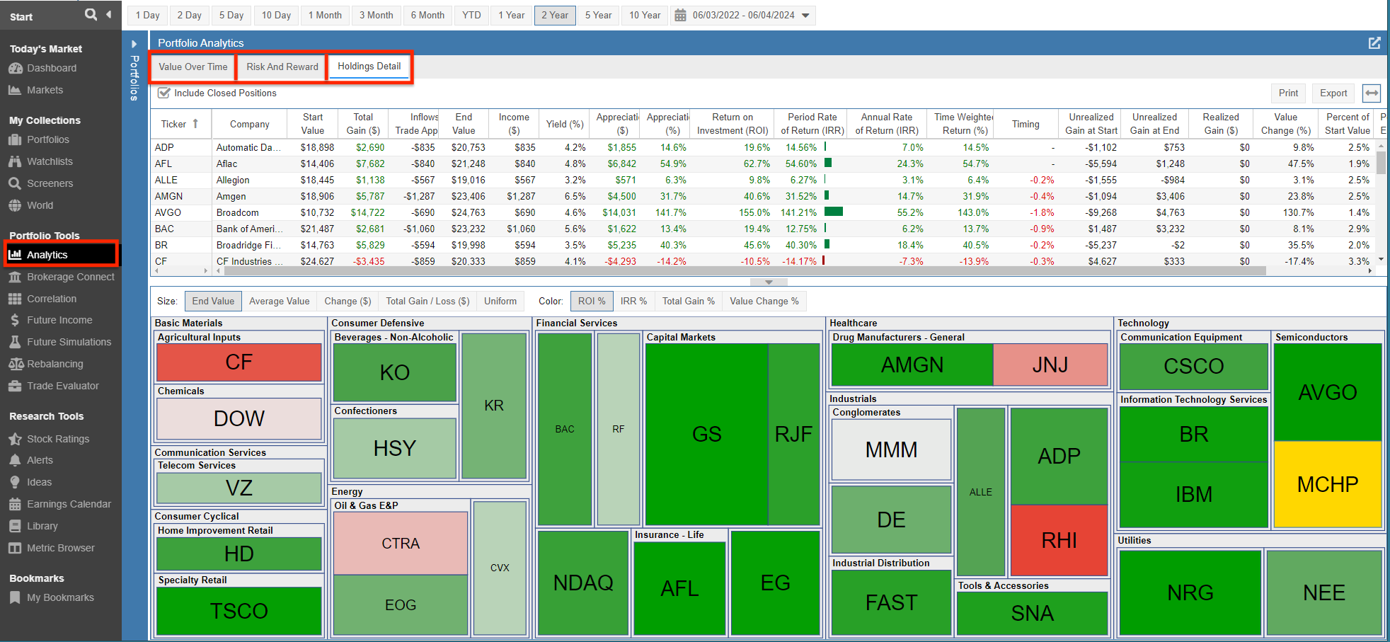Open the Library

coord(42,526)
